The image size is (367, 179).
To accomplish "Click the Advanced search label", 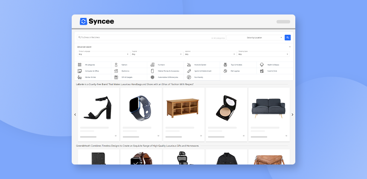I will [x=84, y=47].
